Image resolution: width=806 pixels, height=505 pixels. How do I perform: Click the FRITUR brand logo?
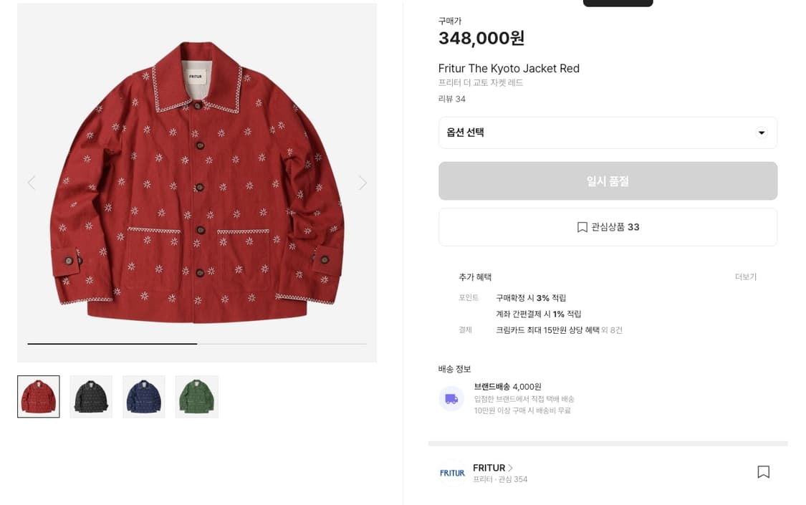pyautogui.click(x=452, y=473)
